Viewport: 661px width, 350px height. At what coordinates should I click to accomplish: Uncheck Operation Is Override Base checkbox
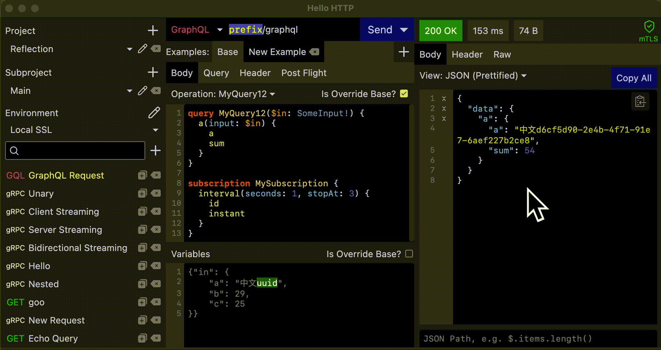tap(404, 94)
